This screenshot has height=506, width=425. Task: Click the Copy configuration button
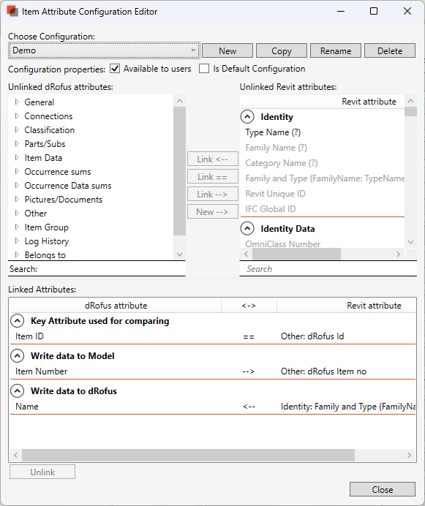[282, 51]
